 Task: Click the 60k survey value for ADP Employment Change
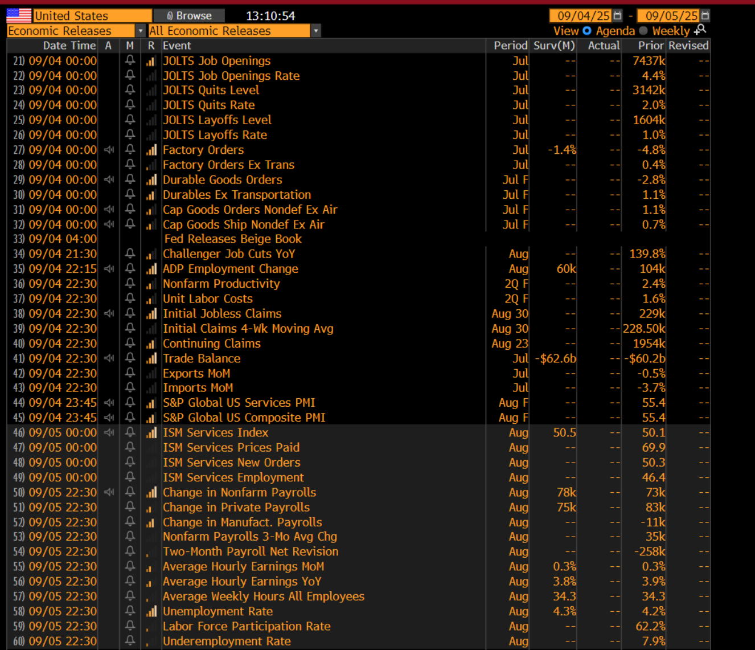click(x=566, y=269)
